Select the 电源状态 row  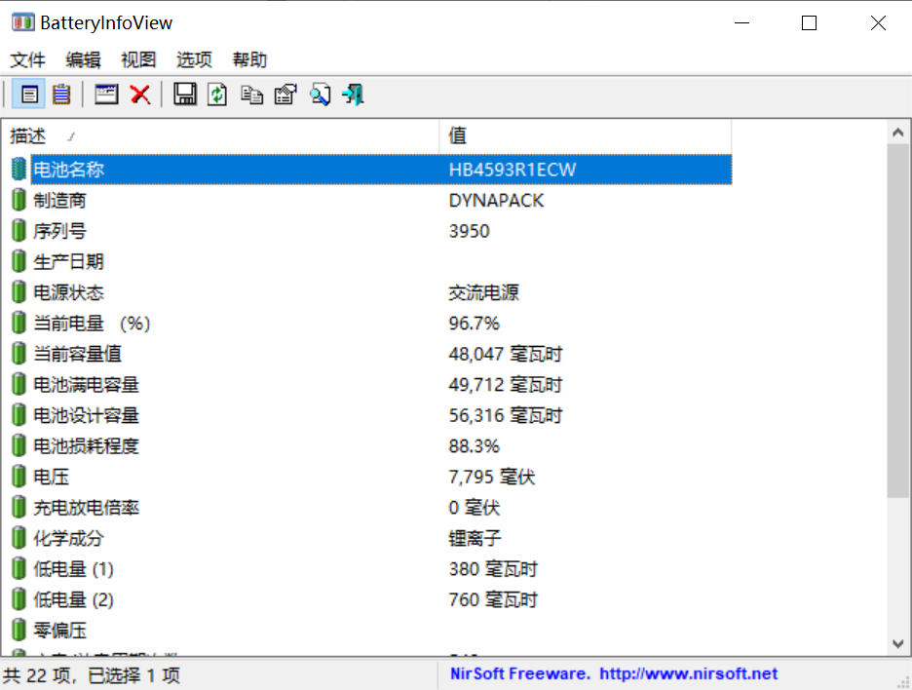point(371,292)
